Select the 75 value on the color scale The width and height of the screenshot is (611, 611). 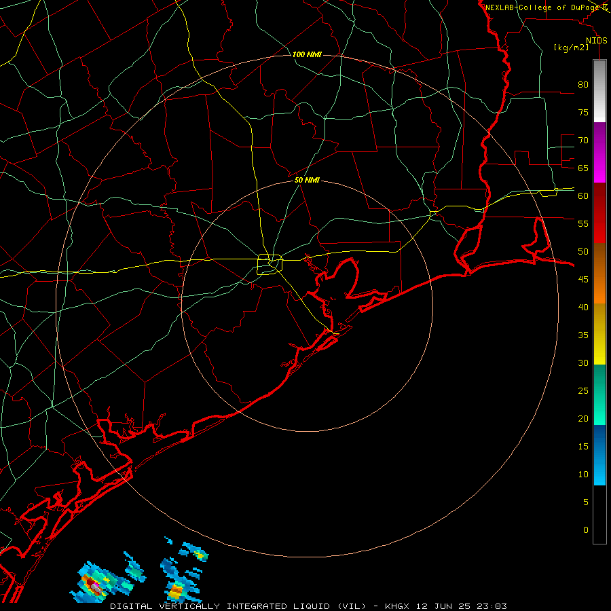[583, 113]
